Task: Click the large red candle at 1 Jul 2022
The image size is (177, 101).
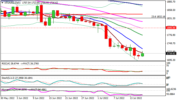Action: pyautogui.click(x=106, y=32)
